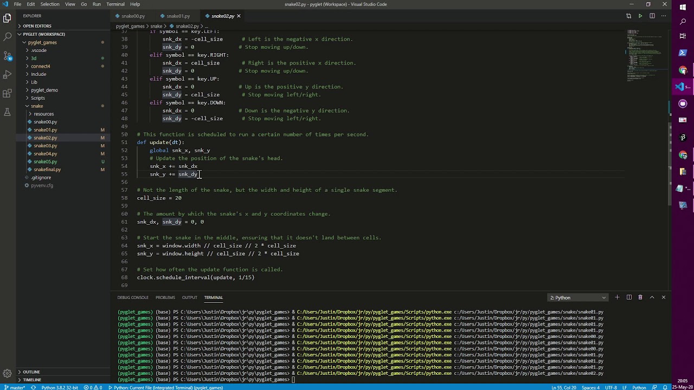Image resolution: width=694 pixels, height=390 pixels.
Task: Open Run and Debug view icon
Action: tap(8, 74)
